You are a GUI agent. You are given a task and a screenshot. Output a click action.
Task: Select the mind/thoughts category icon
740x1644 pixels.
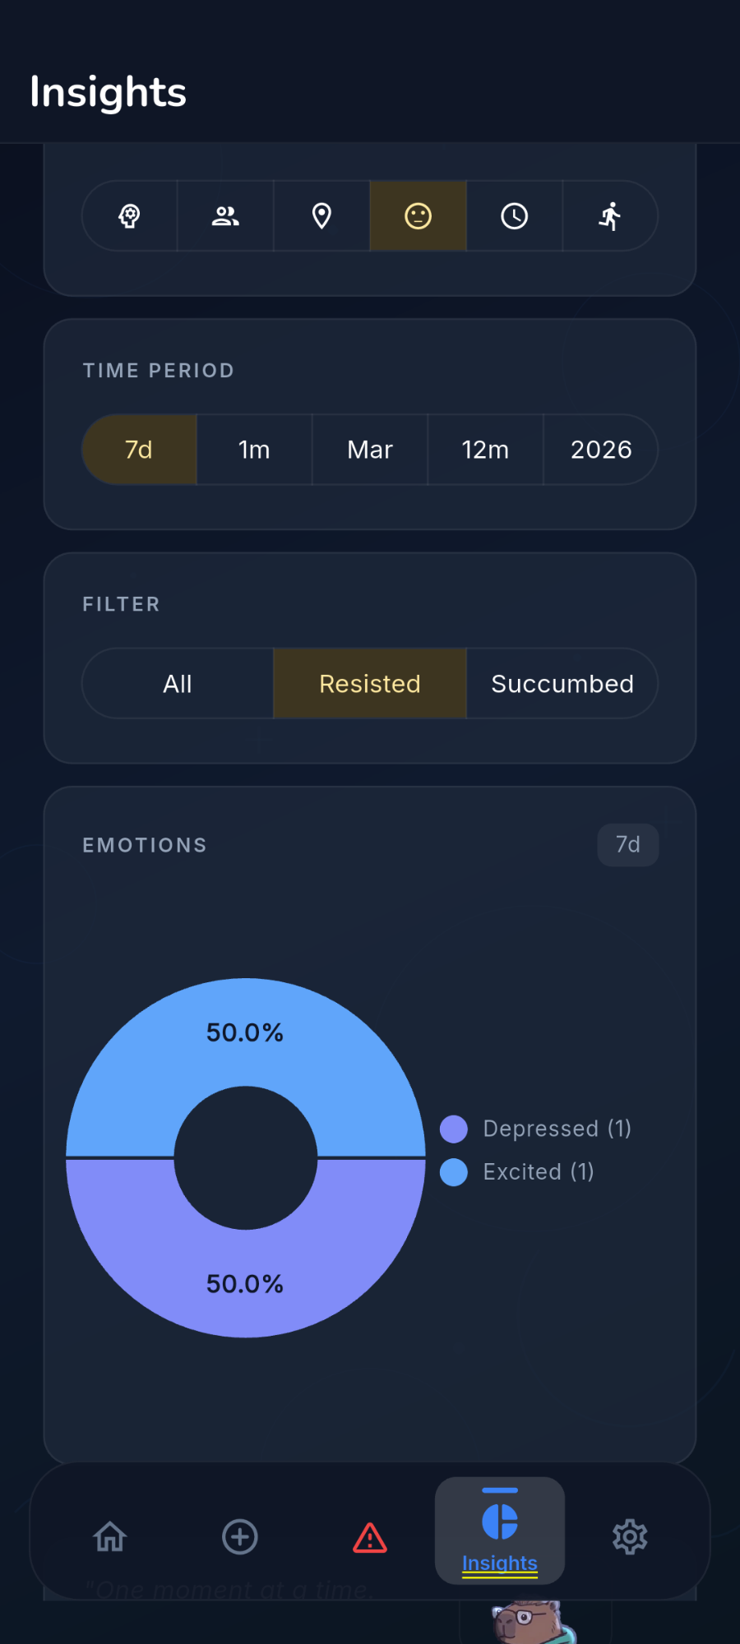pyautogui.click(x=129, y=215)
